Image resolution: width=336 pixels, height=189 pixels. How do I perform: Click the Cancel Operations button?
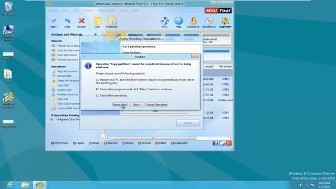[x=157, y=104]
